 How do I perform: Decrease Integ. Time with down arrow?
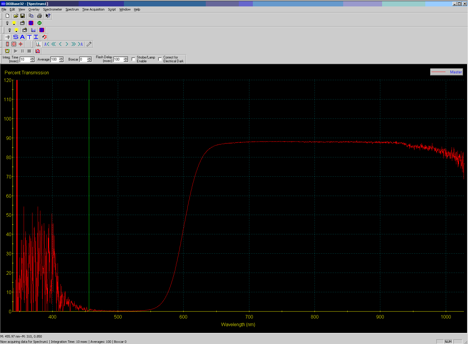32,61
